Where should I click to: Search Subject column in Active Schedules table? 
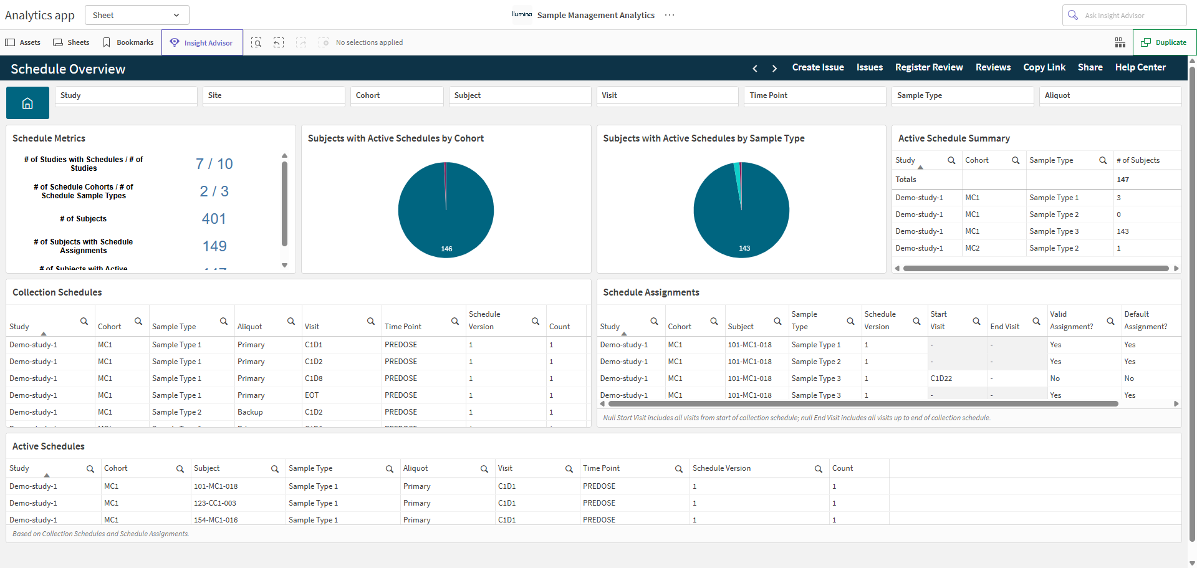coord(274,469)
